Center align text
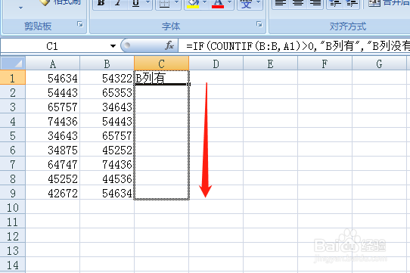Viewport: 410px width, 273px height. (298, 3)
